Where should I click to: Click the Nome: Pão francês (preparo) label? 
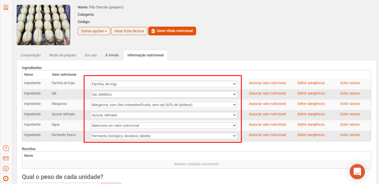tap(101, 7)
